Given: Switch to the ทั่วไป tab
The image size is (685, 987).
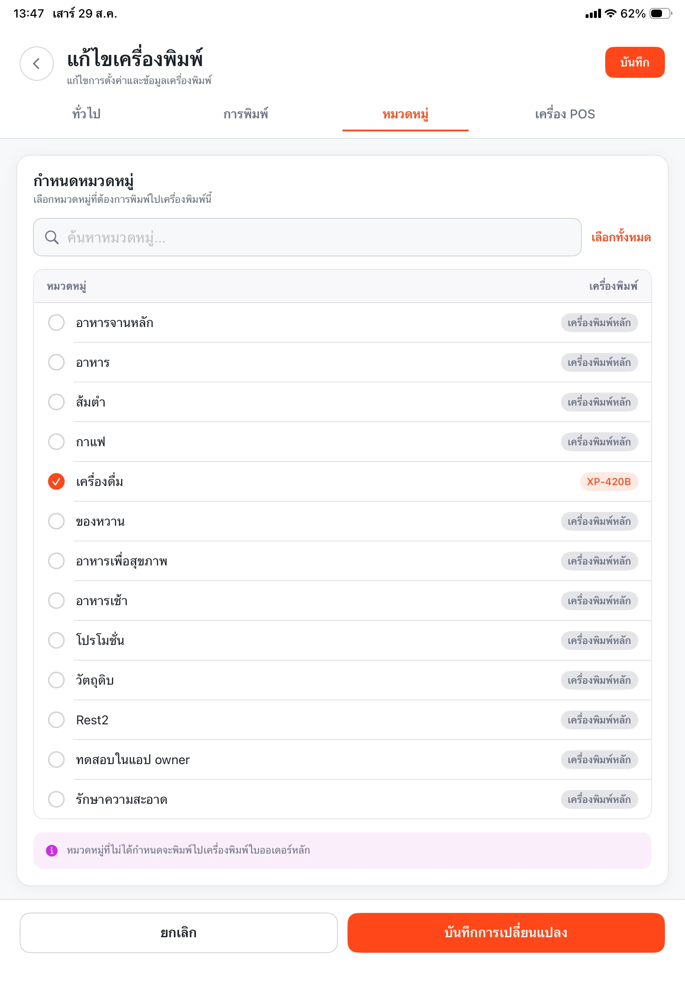Looking at the screenshot, I should tap(86, 114).
